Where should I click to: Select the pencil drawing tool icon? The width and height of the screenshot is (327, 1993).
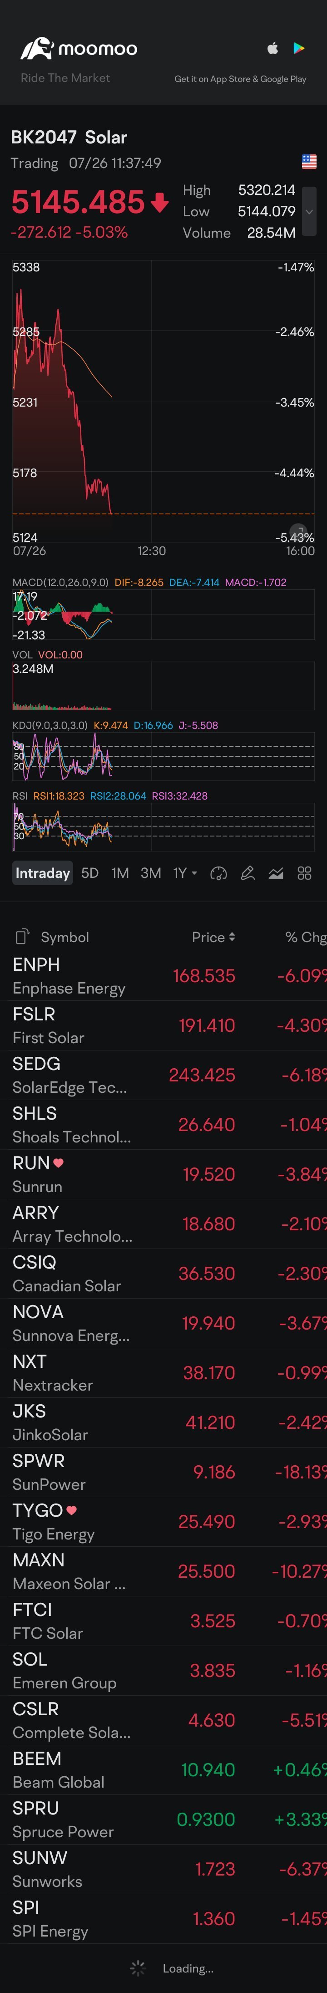click(x=248, y=873)
